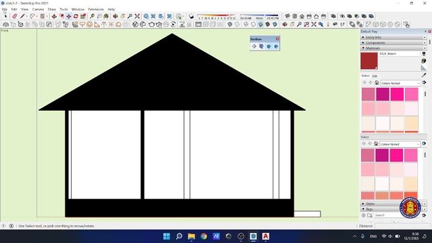The width and height of the screenshot is (432, 243).
Task: Click the Create Material cube icon
Action: tap(424, 61)
